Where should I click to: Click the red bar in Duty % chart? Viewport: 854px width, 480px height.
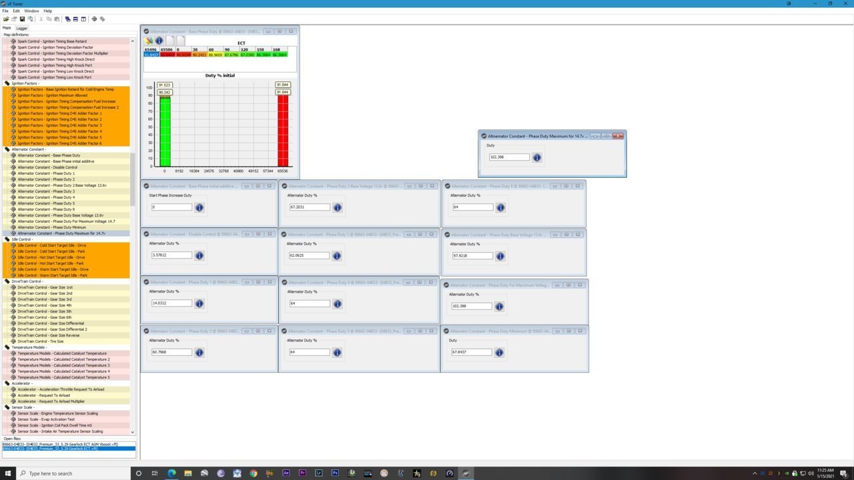283,131
